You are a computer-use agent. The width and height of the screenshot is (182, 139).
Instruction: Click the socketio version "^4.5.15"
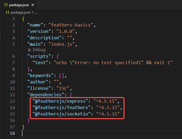coord(108,114)
